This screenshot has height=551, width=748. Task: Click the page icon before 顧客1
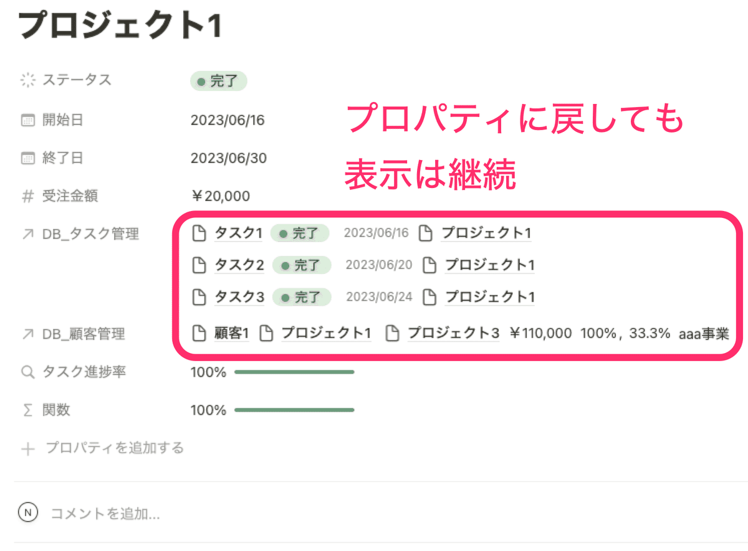point(199,332)
